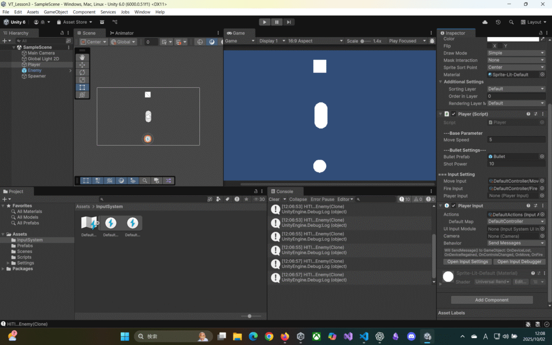Open the Undo History icon

coord(498,22)
